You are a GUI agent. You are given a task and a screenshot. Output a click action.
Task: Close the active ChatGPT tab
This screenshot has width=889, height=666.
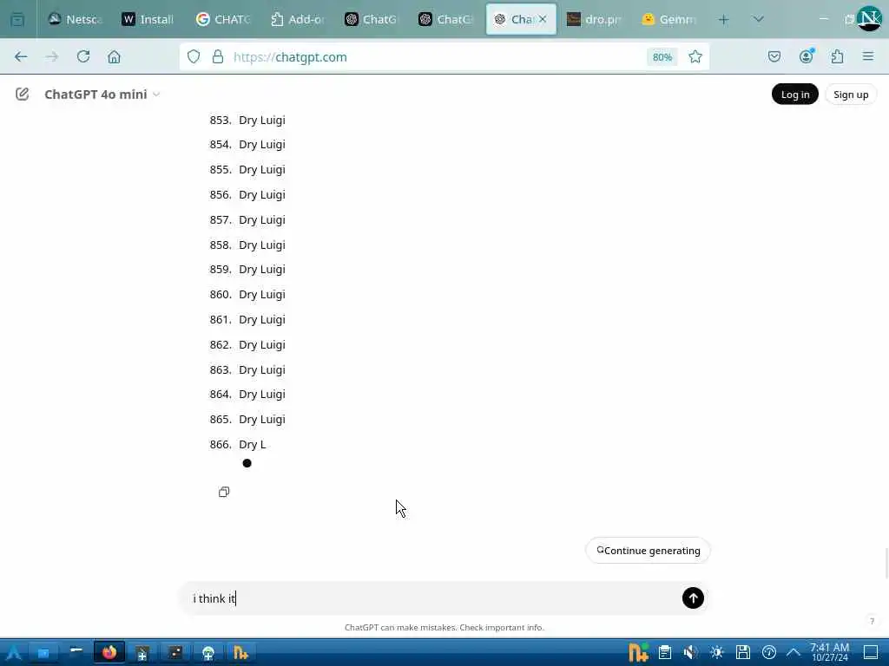coord(543,19)
